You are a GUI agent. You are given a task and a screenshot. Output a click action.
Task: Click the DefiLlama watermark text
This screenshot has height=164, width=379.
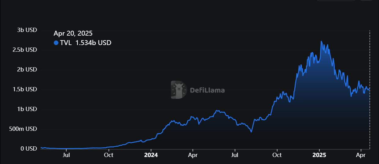pyautogui.click(x=207, y=90)
